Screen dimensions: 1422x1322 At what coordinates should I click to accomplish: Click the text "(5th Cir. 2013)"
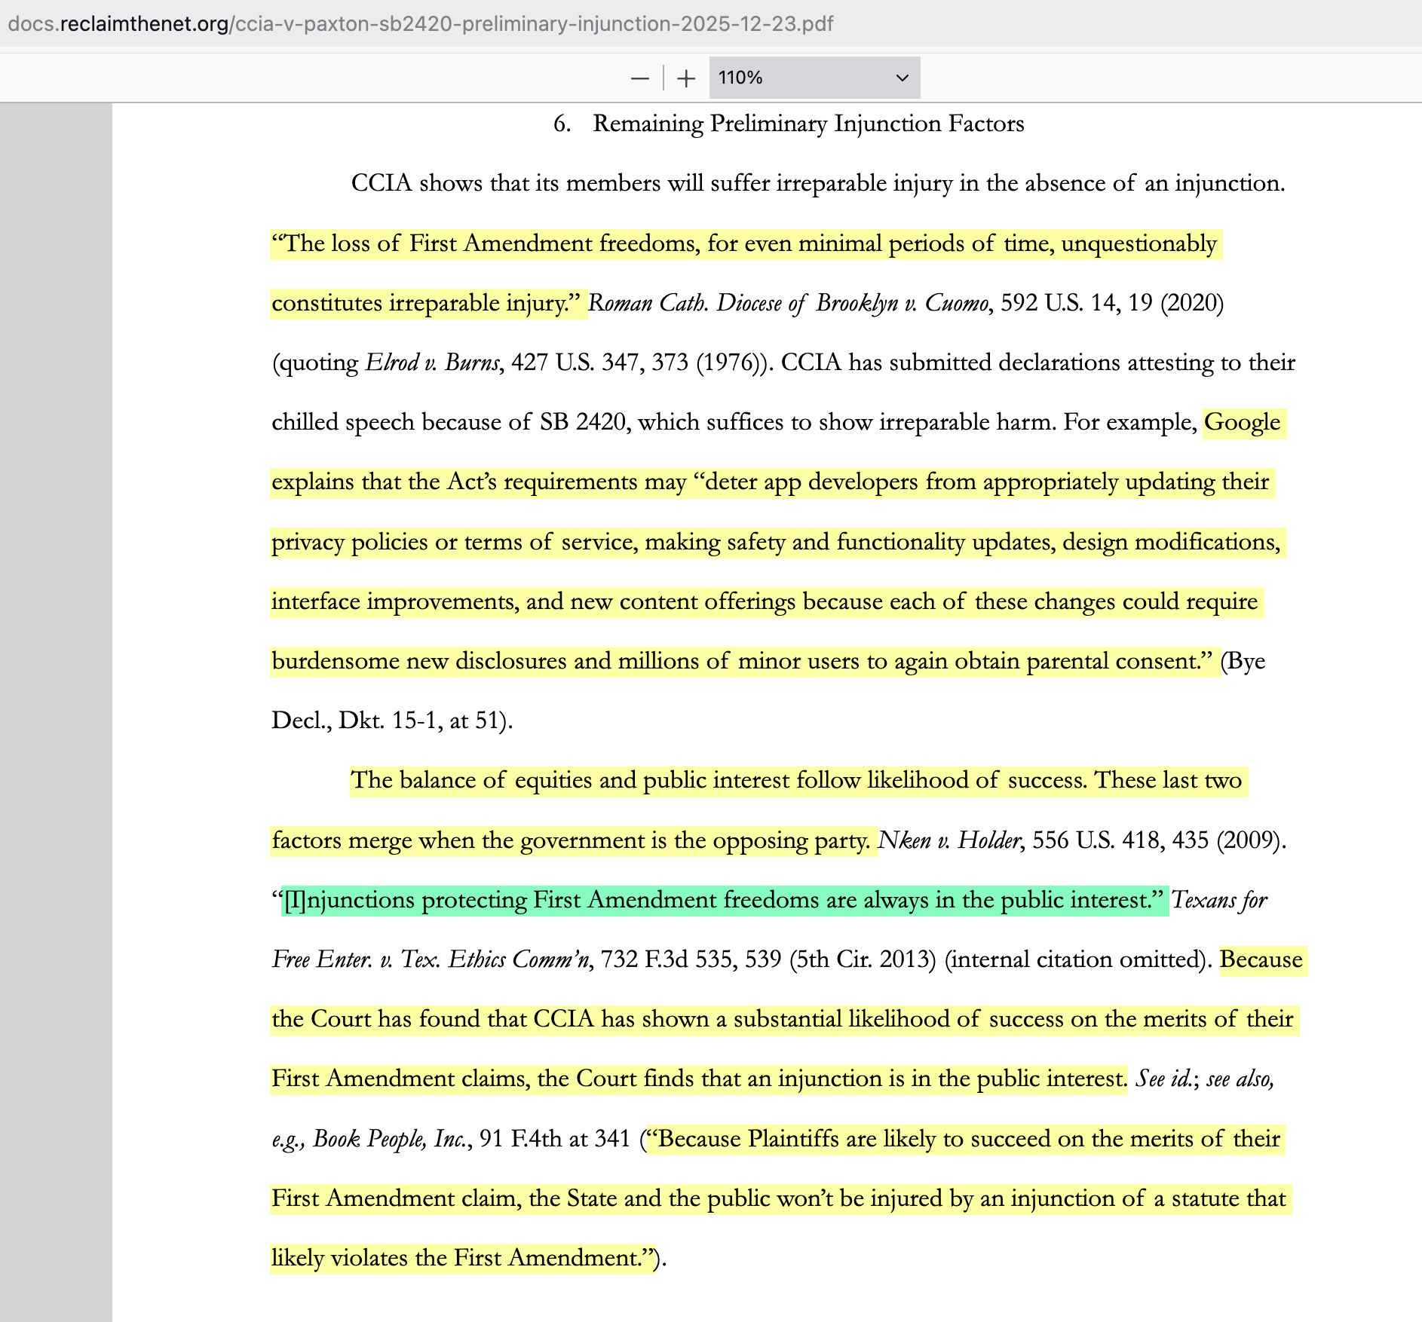click(x=863, y=959)
